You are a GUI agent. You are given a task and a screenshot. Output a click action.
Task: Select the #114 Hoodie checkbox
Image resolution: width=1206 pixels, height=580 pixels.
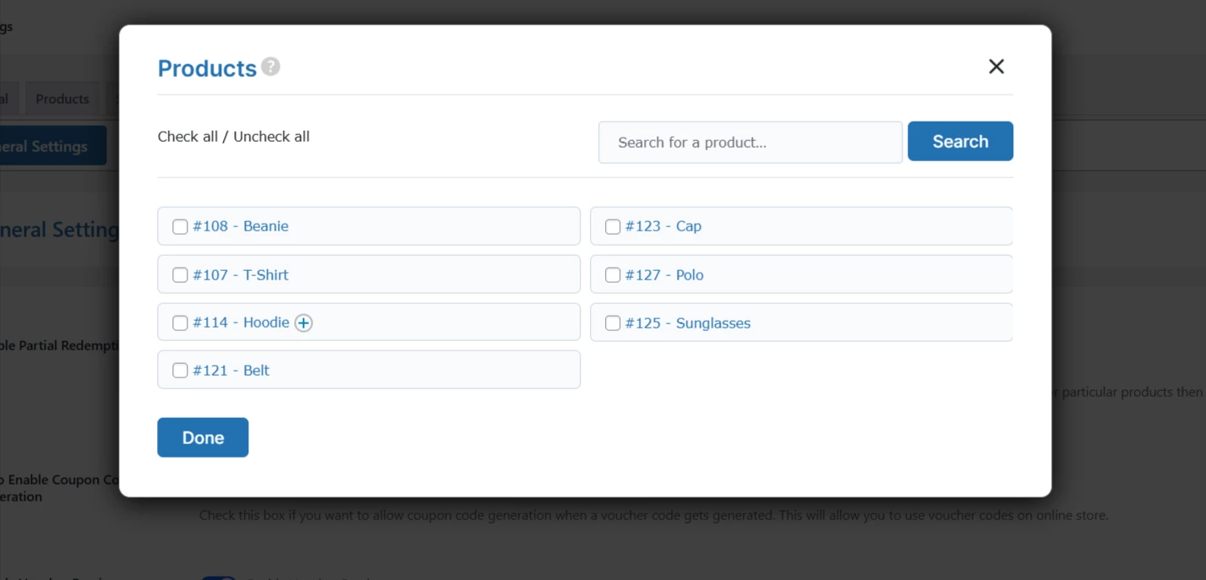pos(180,323)
